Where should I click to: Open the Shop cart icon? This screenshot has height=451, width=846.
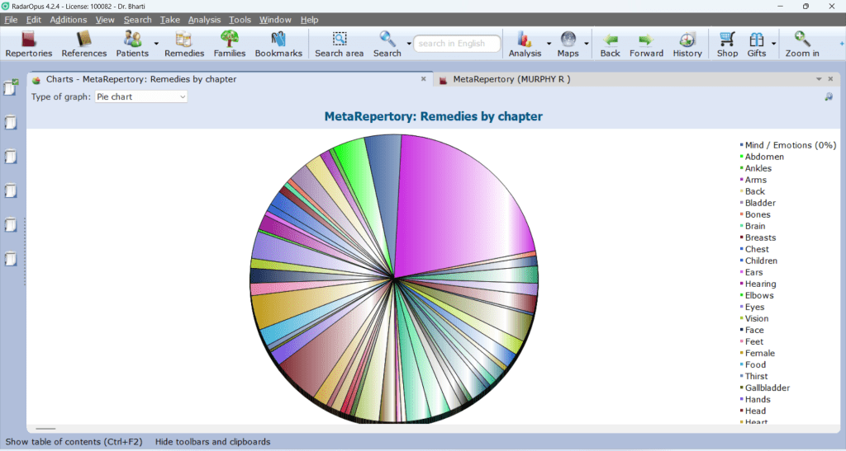(x=727, y=45)
